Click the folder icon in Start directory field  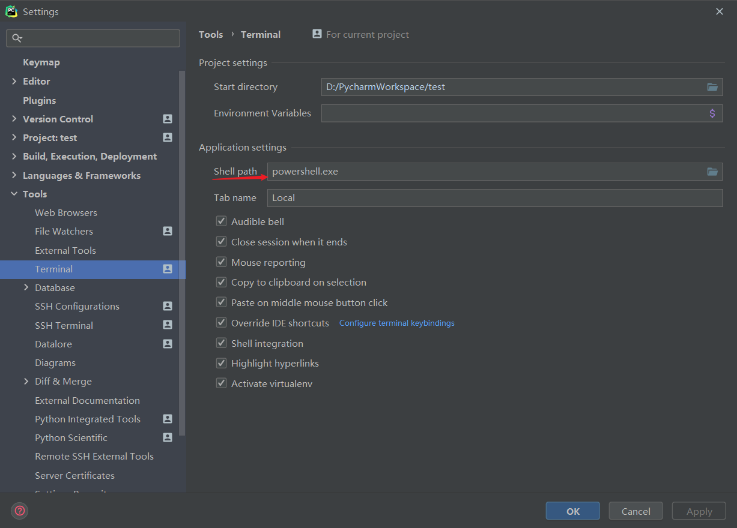[712, 87]
